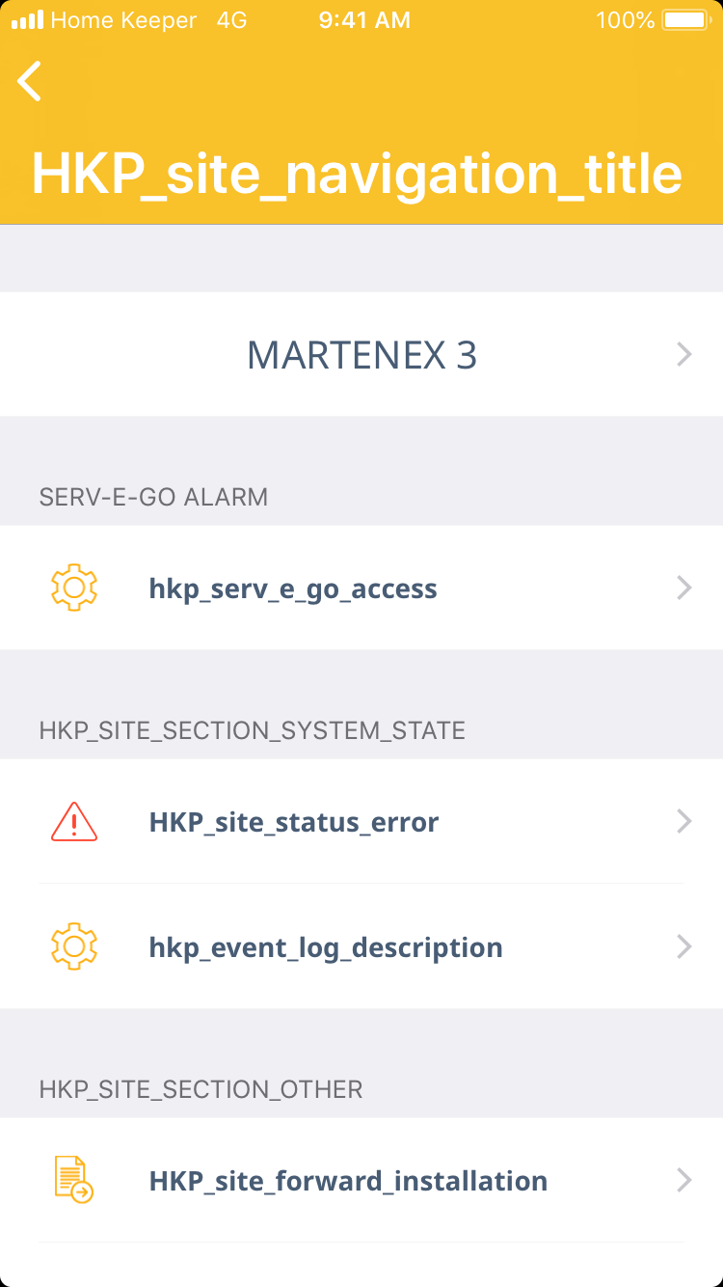Click red warning triangle icon
Screen dimensions: 723x1287
74,822
